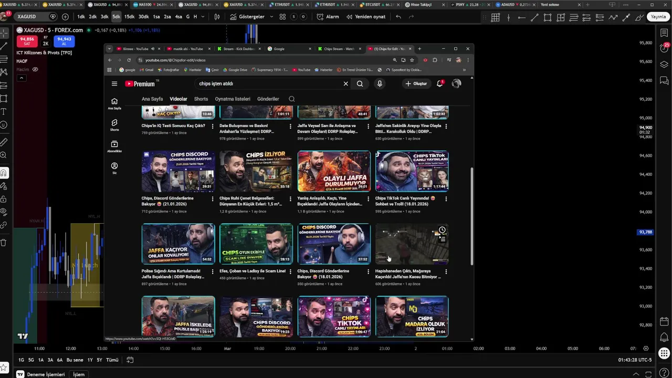
Task: Start YouTube voice search microphone
Action: coord(380,83)
